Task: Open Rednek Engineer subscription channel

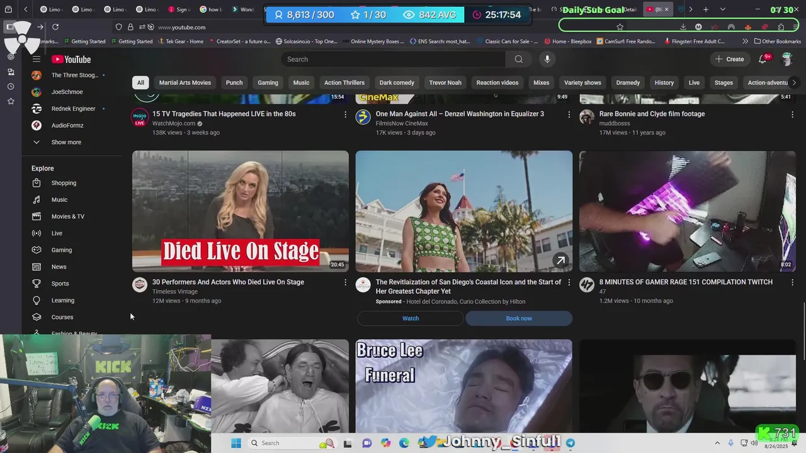Action: 72,109
